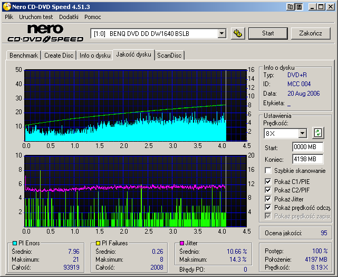Click the Start 0000 MB input field
338x277 pixels.
[x=307, y=147]
